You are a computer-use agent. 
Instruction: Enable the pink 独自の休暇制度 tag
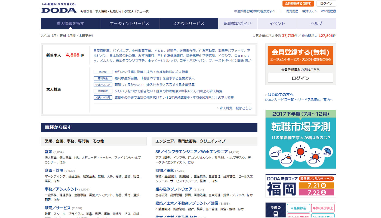[x=298, y=216]
